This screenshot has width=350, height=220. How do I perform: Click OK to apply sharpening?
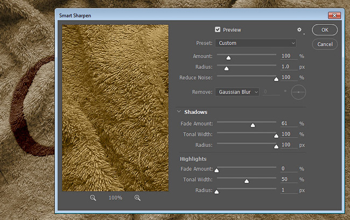pyautogui.click(x=325, y=30)
